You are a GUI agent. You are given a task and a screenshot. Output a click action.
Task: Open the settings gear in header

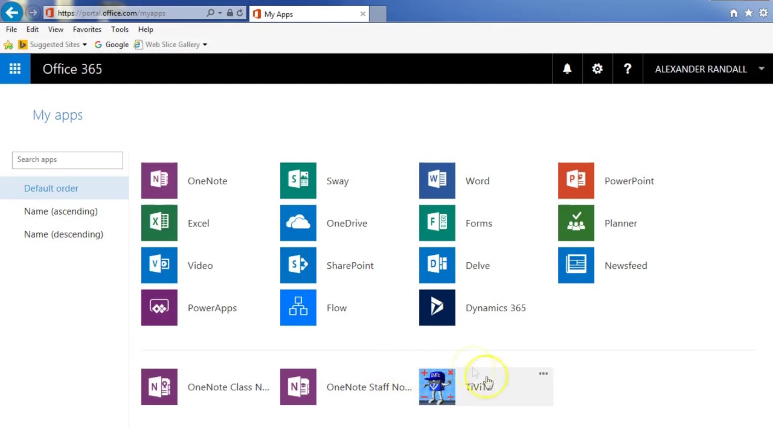point(597,69)
